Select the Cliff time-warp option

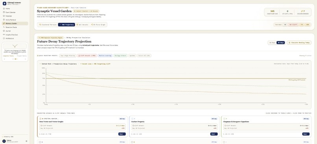point(293,25)
